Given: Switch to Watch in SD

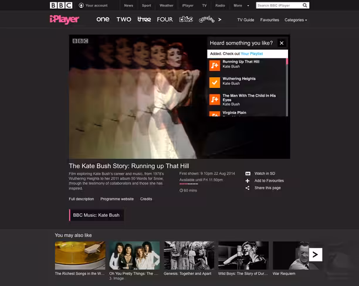Looking at the screenshot, I should pyautogui.click(x=265, y=173).
